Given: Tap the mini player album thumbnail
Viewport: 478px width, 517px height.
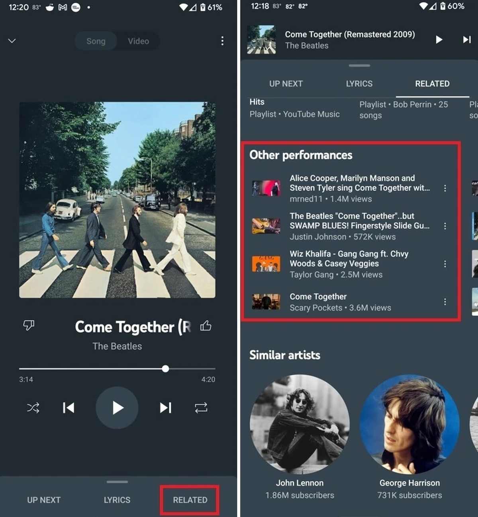Looking at the screenshot, I should click(261, 39).
